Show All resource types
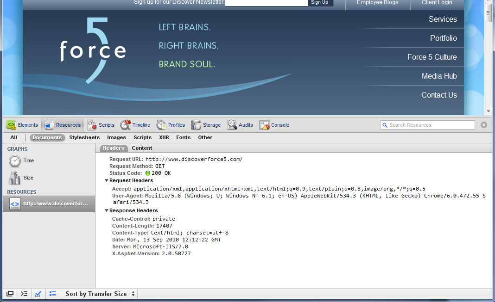This screenshot has height=302, width=495. (13, 138)
